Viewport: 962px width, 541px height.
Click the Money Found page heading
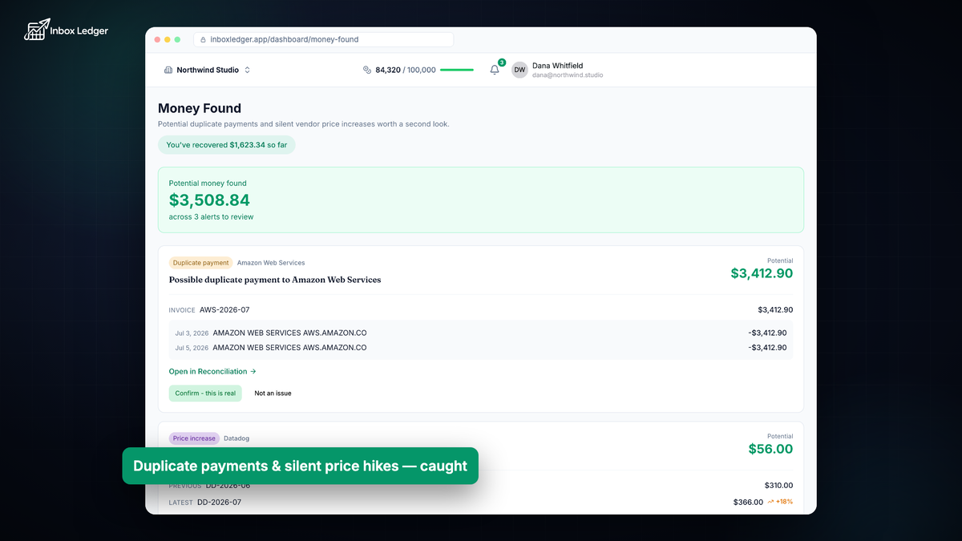200,108
